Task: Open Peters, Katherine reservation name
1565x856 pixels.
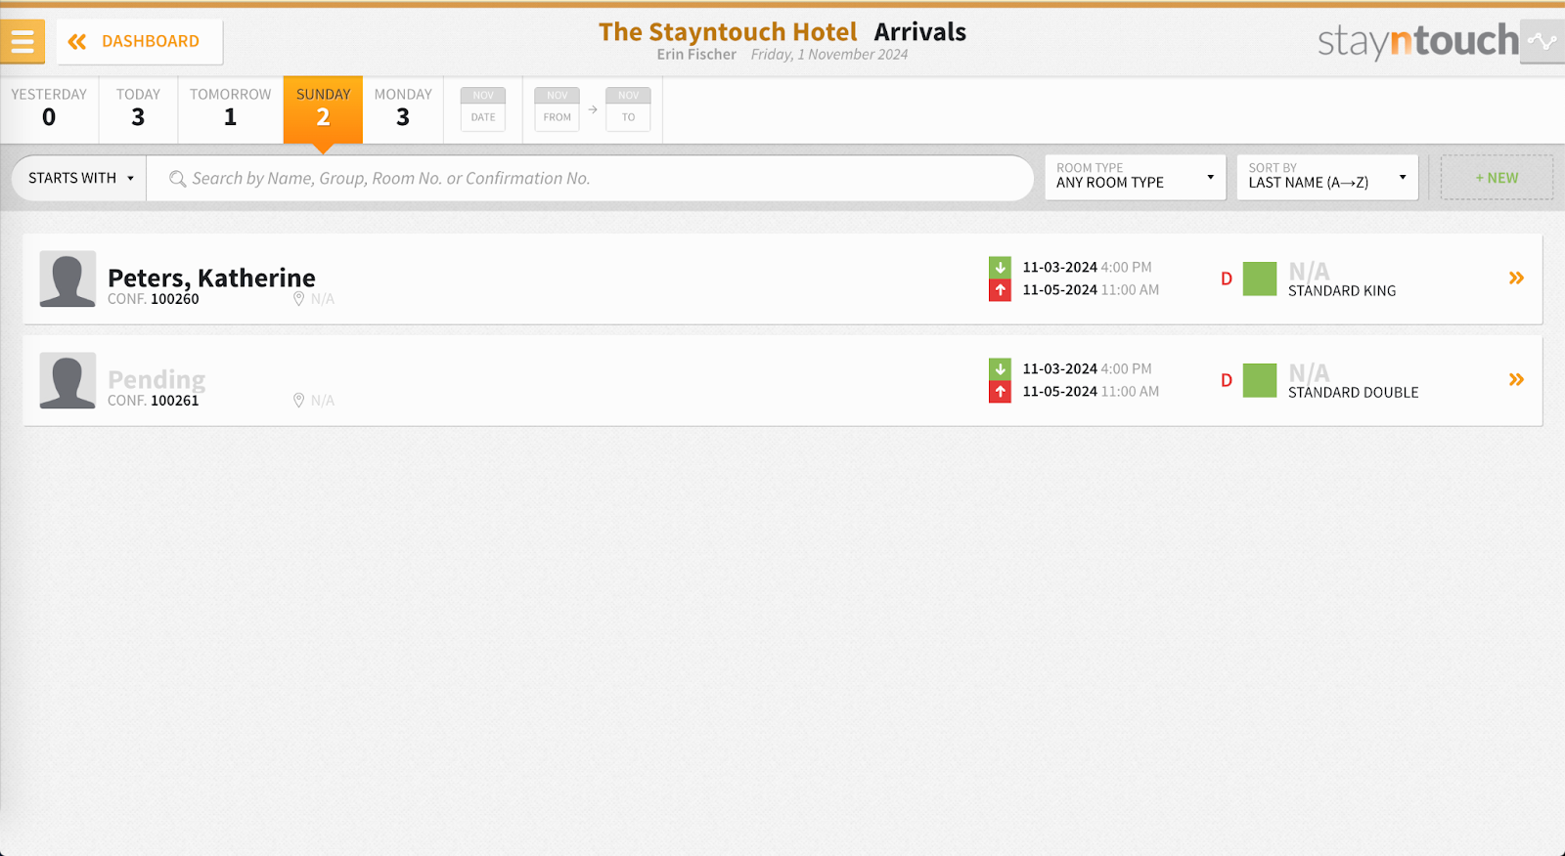Action: pos(211,278)
